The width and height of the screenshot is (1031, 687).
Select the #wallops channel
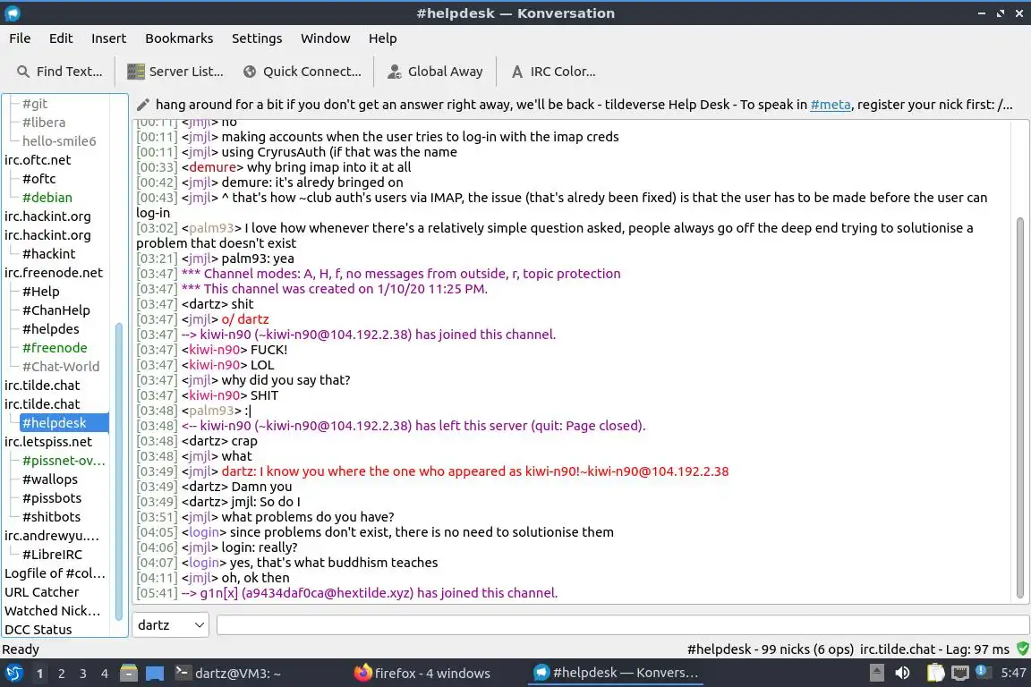tap(50, 479)
